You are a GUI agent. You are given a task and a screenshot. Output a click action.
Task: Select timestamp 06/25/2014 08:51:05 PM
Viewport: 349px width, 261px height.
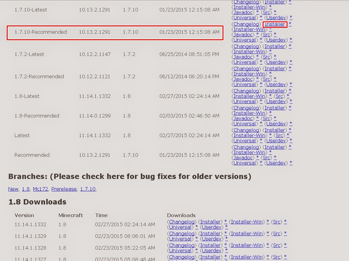pos(189,54)
